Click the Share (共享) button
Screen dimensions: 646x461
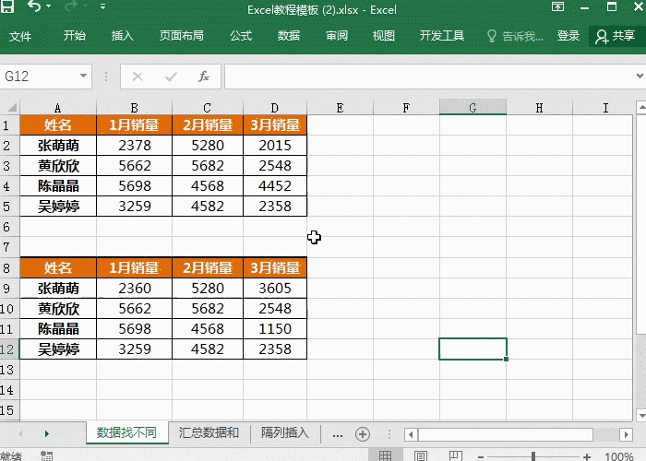616,36
